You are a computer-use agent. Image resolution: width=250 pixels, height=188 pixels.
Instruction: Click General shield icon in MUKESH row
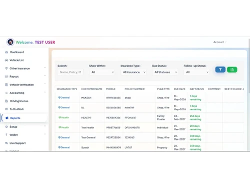[x=59, y=98]
